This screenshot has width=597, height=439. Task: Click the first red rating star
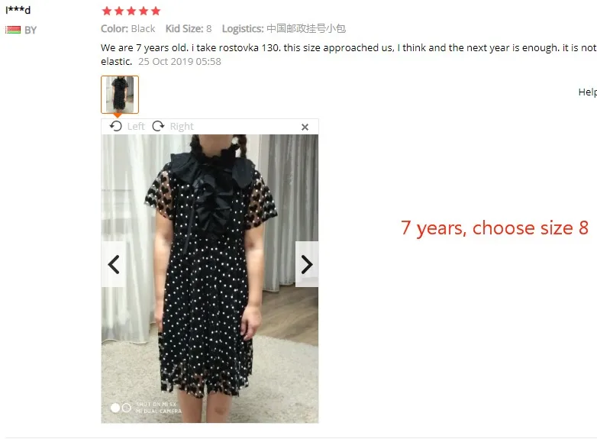click(x=107, y=11)
